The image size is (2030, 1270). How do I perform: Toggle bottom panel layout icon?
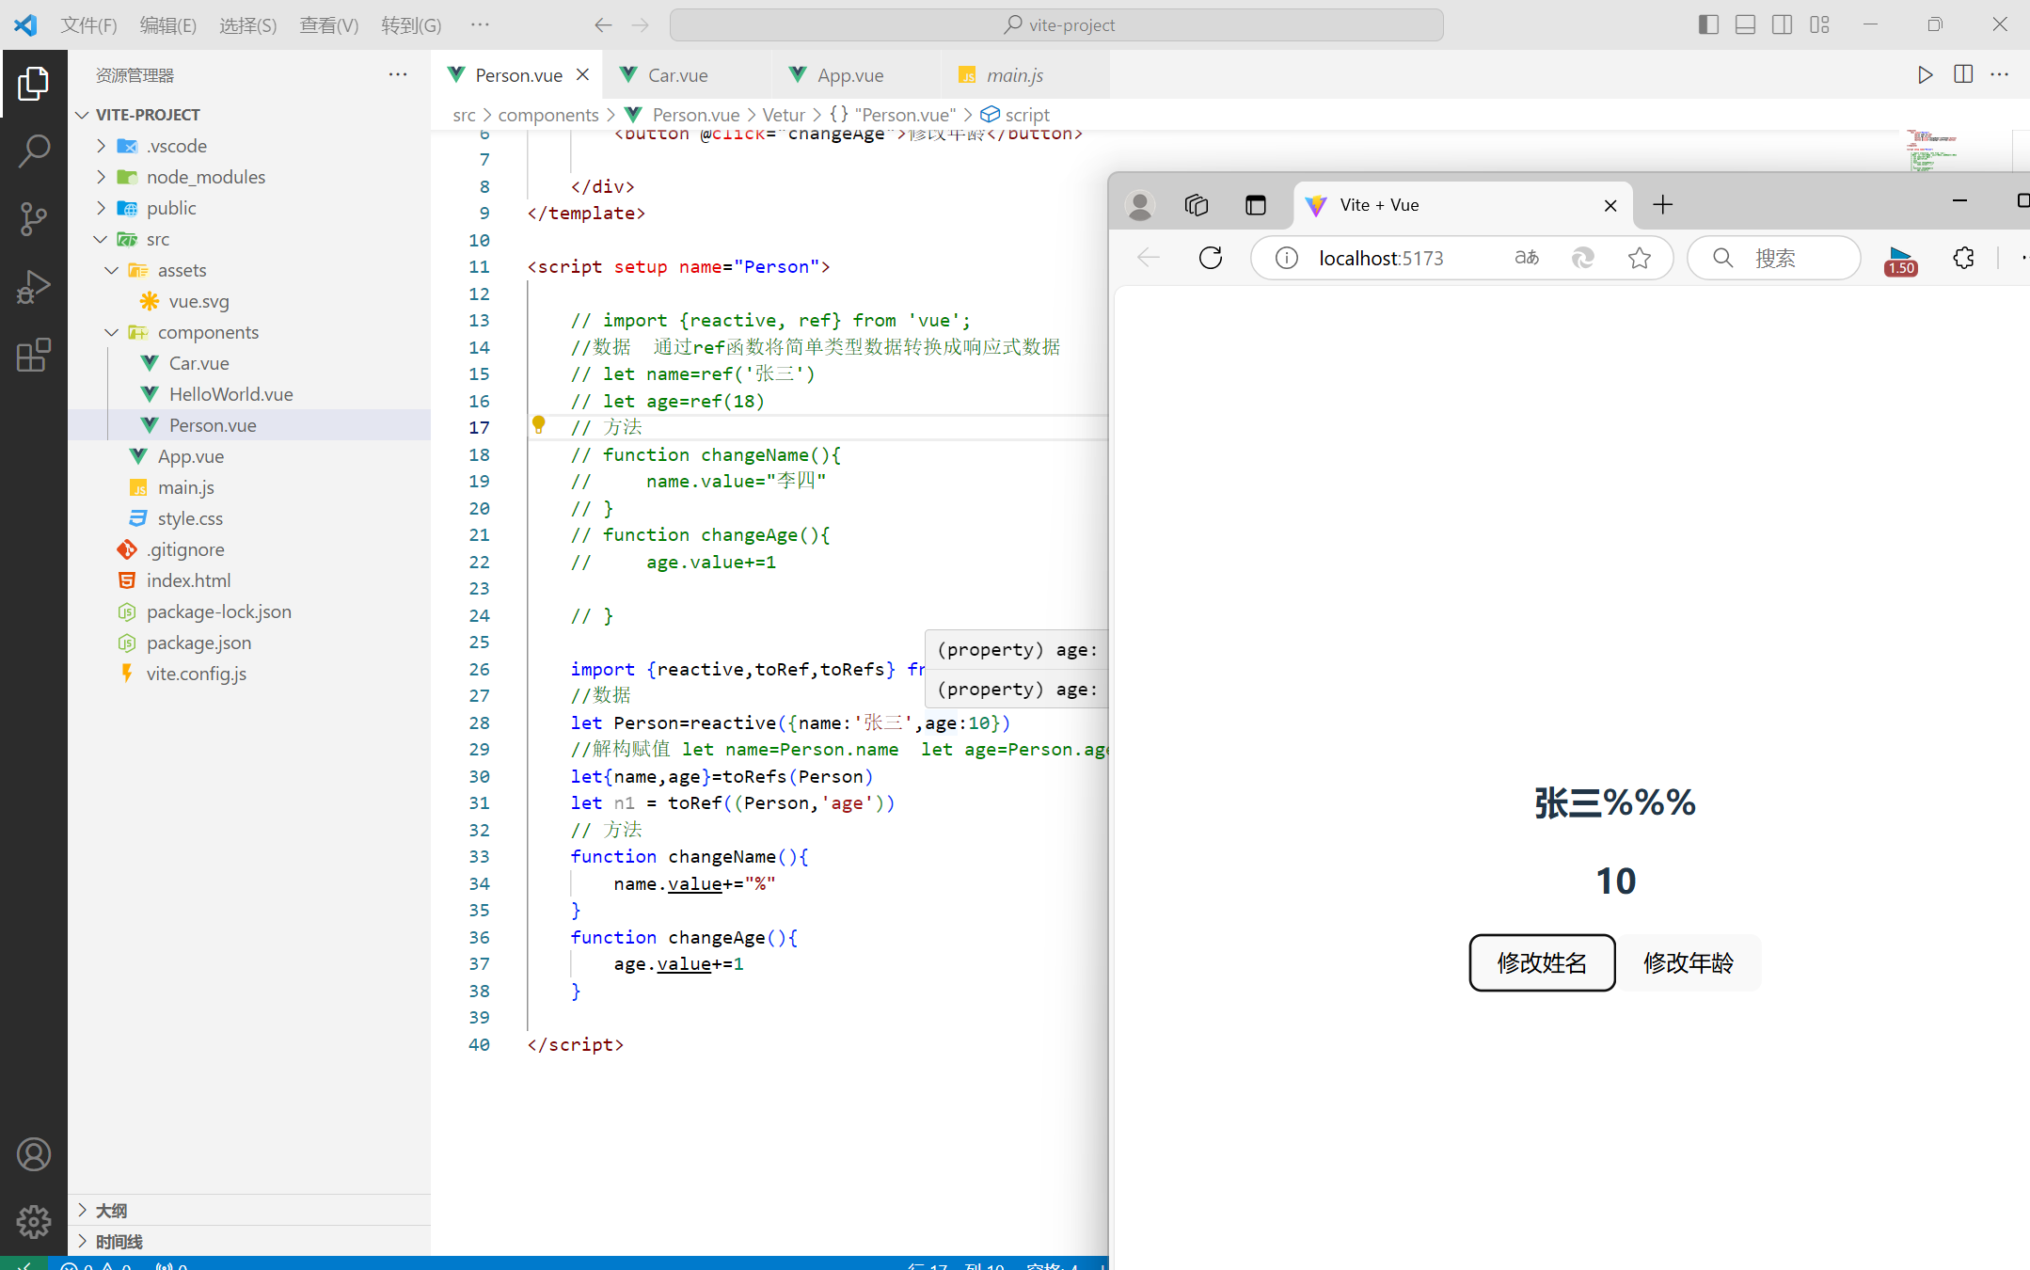(1745, 24)
